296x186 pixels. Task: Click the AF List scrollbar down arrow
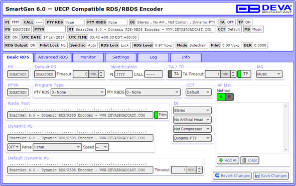tap(286, 150)
